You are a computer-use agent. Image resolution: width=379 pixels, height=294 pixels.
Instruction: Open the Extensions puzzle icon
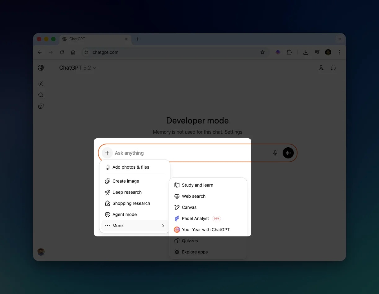(289, 52)
